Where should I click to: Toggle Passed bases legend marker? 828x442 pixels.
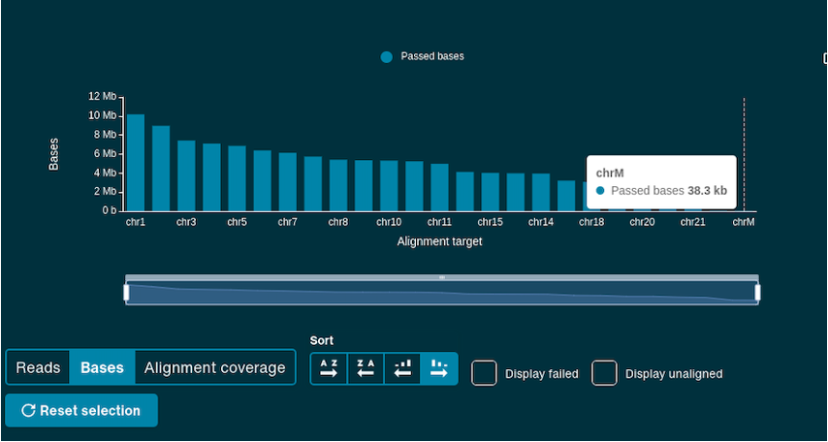pyautogui.click(x=387, y=57)
